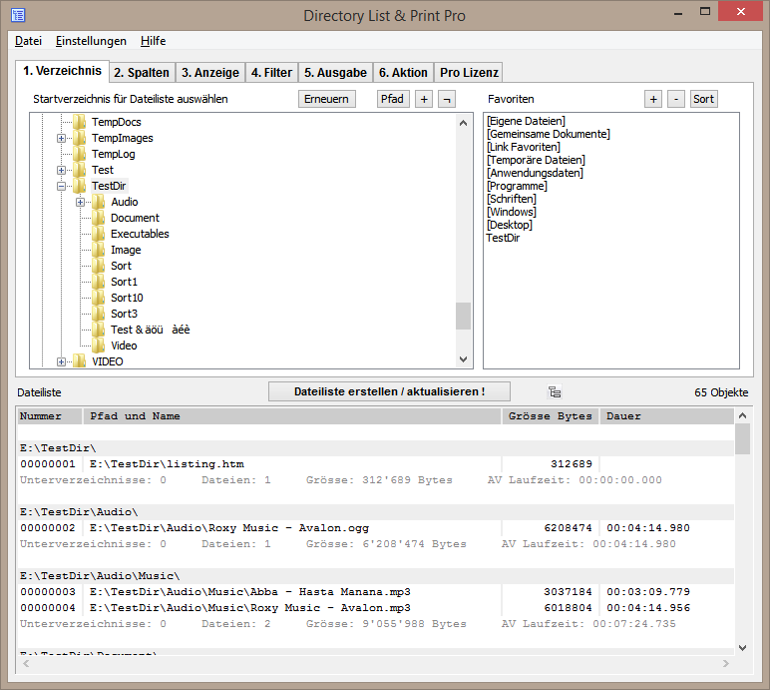Expand the TempImages folder node

[x=62, y=138]
